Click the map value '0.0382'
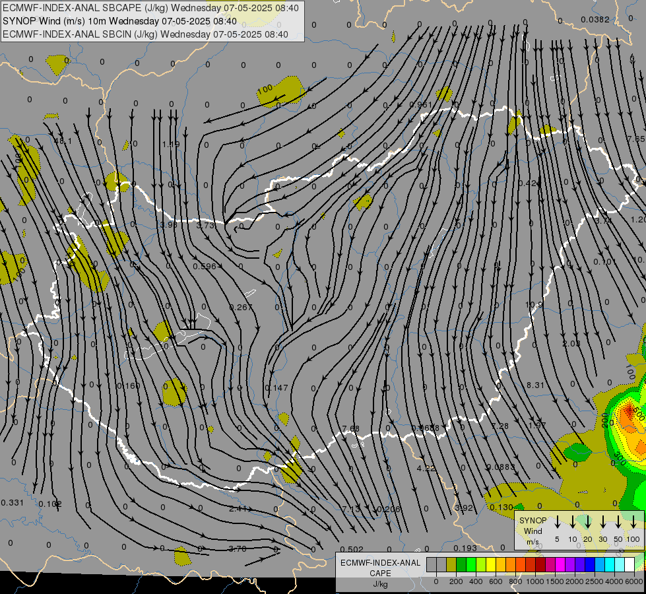 click(595, 19)
